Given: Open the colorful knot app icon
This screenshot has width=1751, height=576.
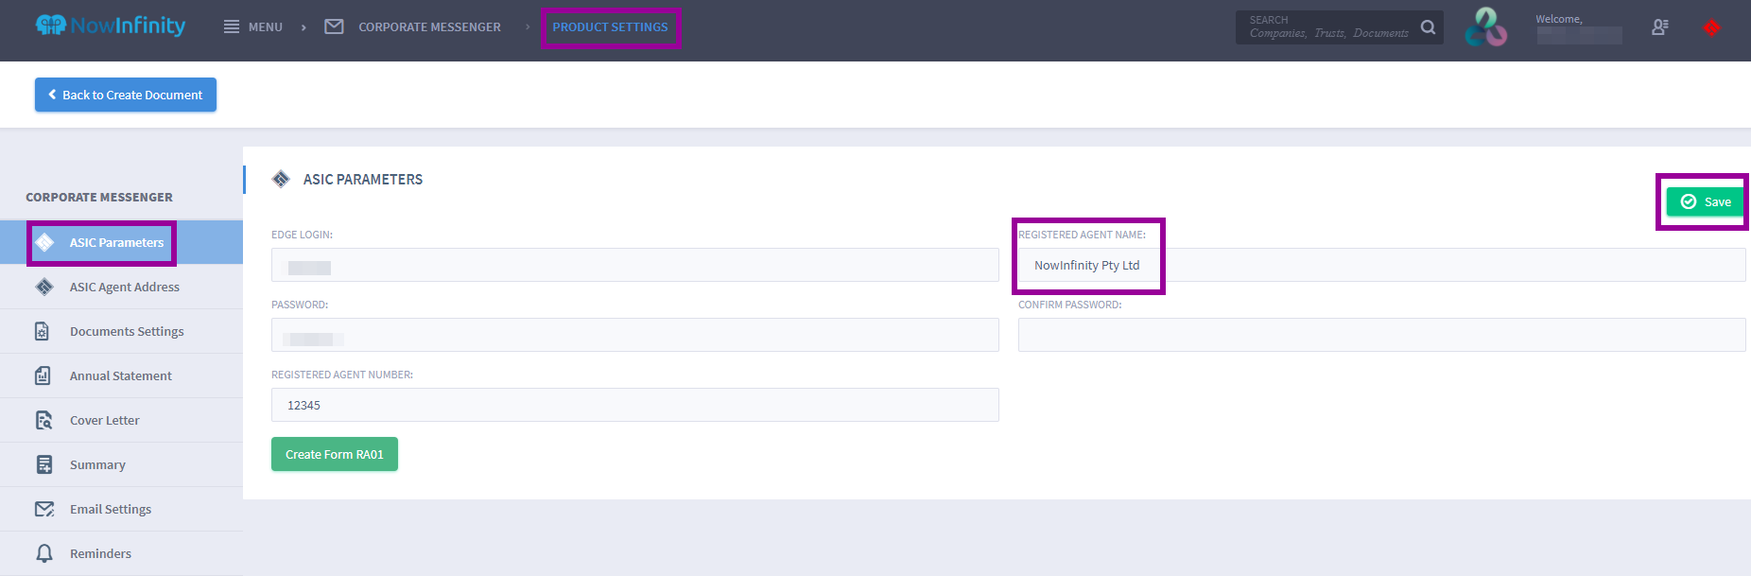Looking at the screenshot, I should pos(1485,26).
